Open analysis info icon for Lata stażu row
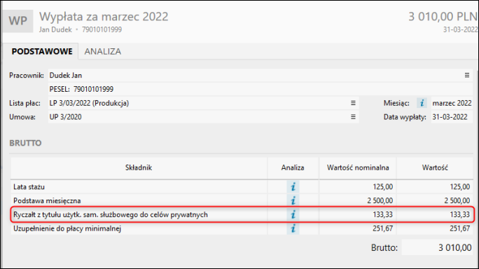The height and width of the screenshot is (269, 479). [x=293, y=186]
